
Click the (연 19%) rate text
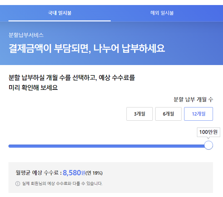[94, 173]
